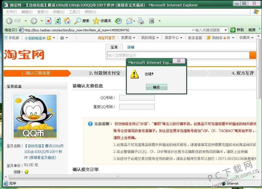Open the 联系客服 link

195,38
